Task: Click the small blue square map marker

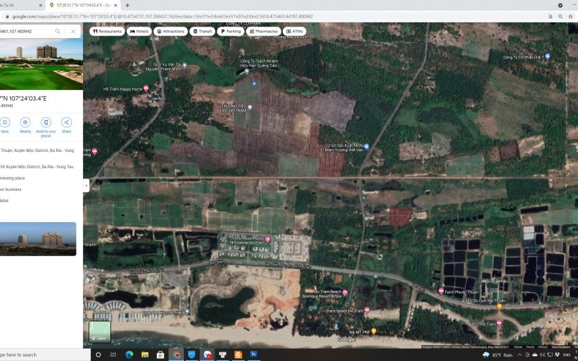Action: (x=254, y=84)
